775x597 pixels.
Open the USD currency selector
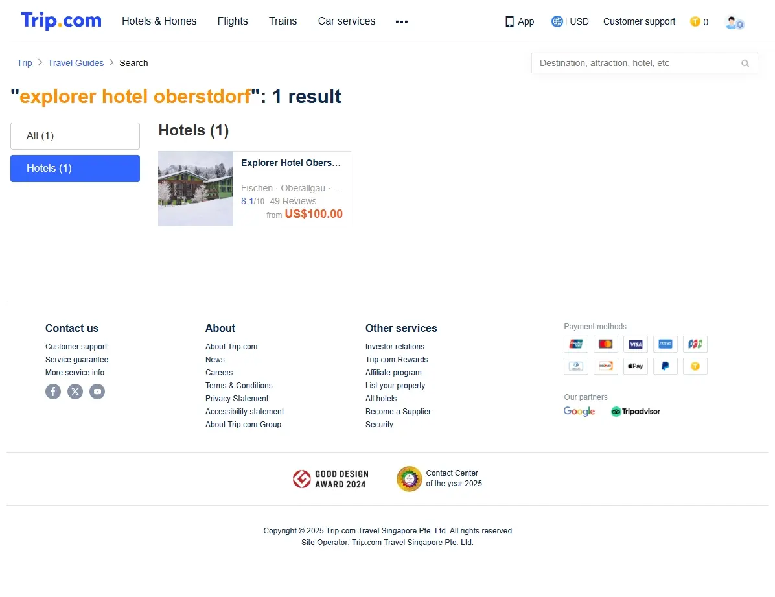579,22
